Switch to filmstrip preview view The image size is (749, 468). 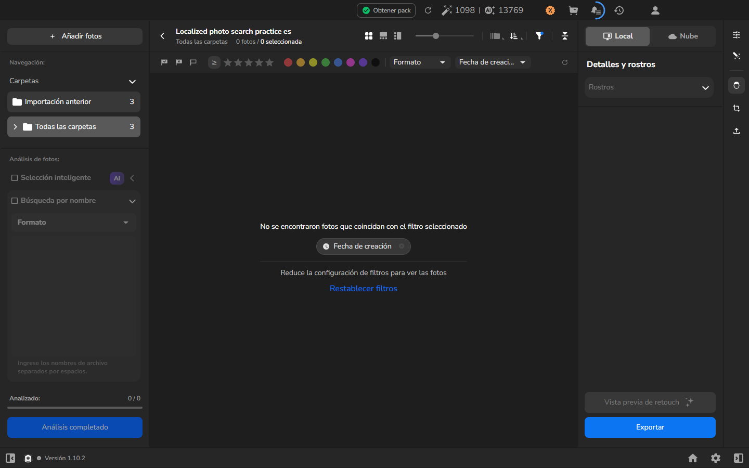point(383,36)
